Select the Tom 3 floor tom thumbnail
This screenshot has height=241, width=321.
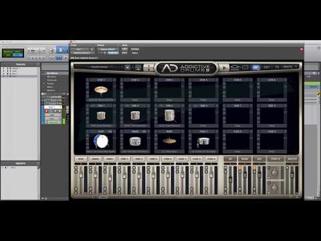click(x=169, y=116)
